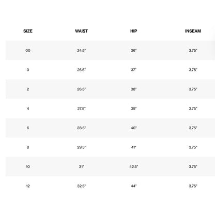Viewport: 215px width, 215px height.
Task: Select the size 00 row label
Action: (x=28, y=51)
